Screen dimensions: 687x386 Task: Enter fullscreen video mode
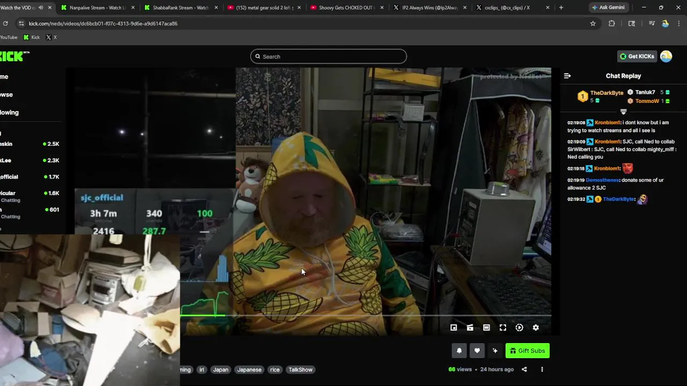[x=503, y=328]
